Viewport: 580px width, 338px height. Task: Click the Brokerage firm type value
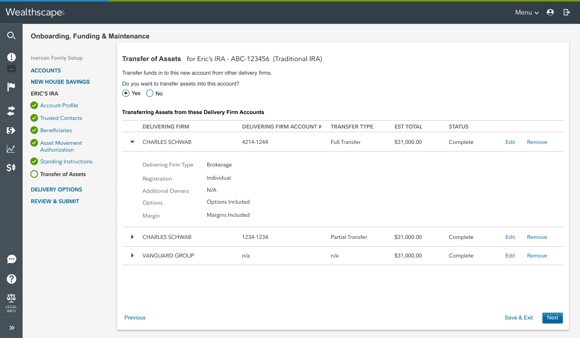click(x=219, y=165)
